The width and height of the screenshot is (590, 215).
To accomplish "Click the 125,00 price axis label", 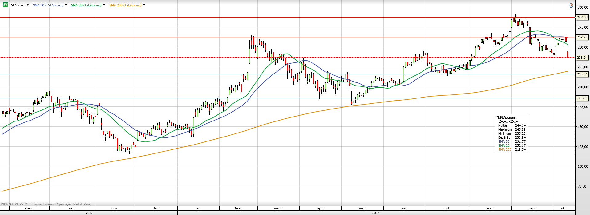I will tap(583, 147).
